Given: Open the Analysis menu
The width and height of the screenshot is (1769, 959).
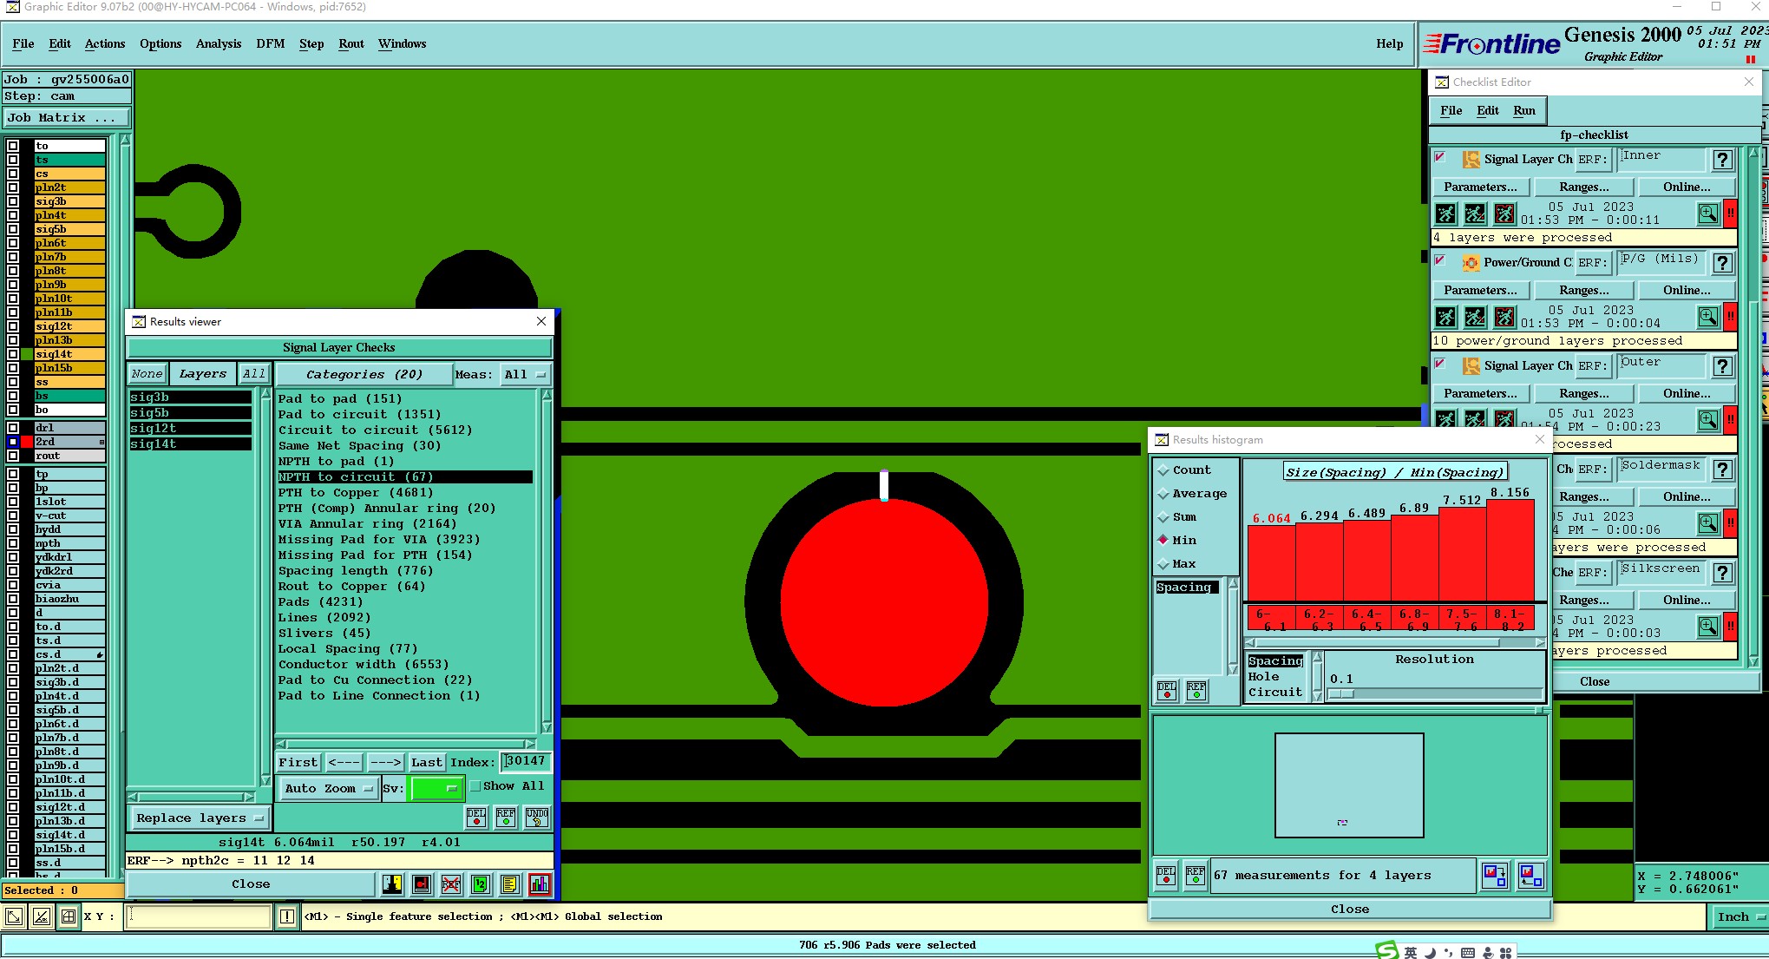Looking at the screenshot, I should pos(218,44).
